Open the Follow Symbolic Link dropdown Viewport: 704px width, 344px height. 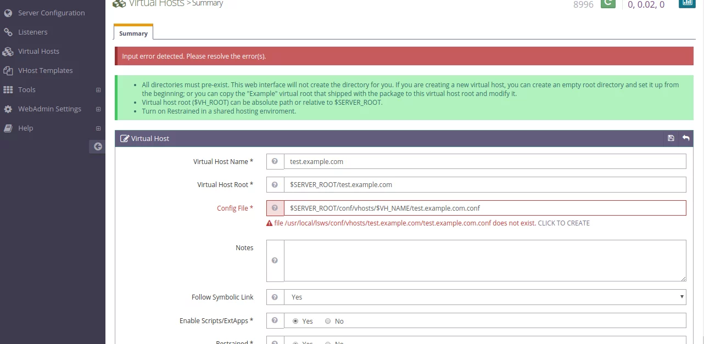(x=485, y=297)
